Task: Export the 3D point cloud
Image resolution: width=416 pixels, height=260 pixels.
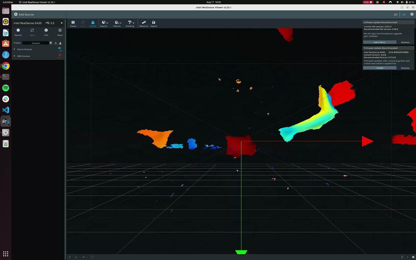Action: tap(154, 24)
